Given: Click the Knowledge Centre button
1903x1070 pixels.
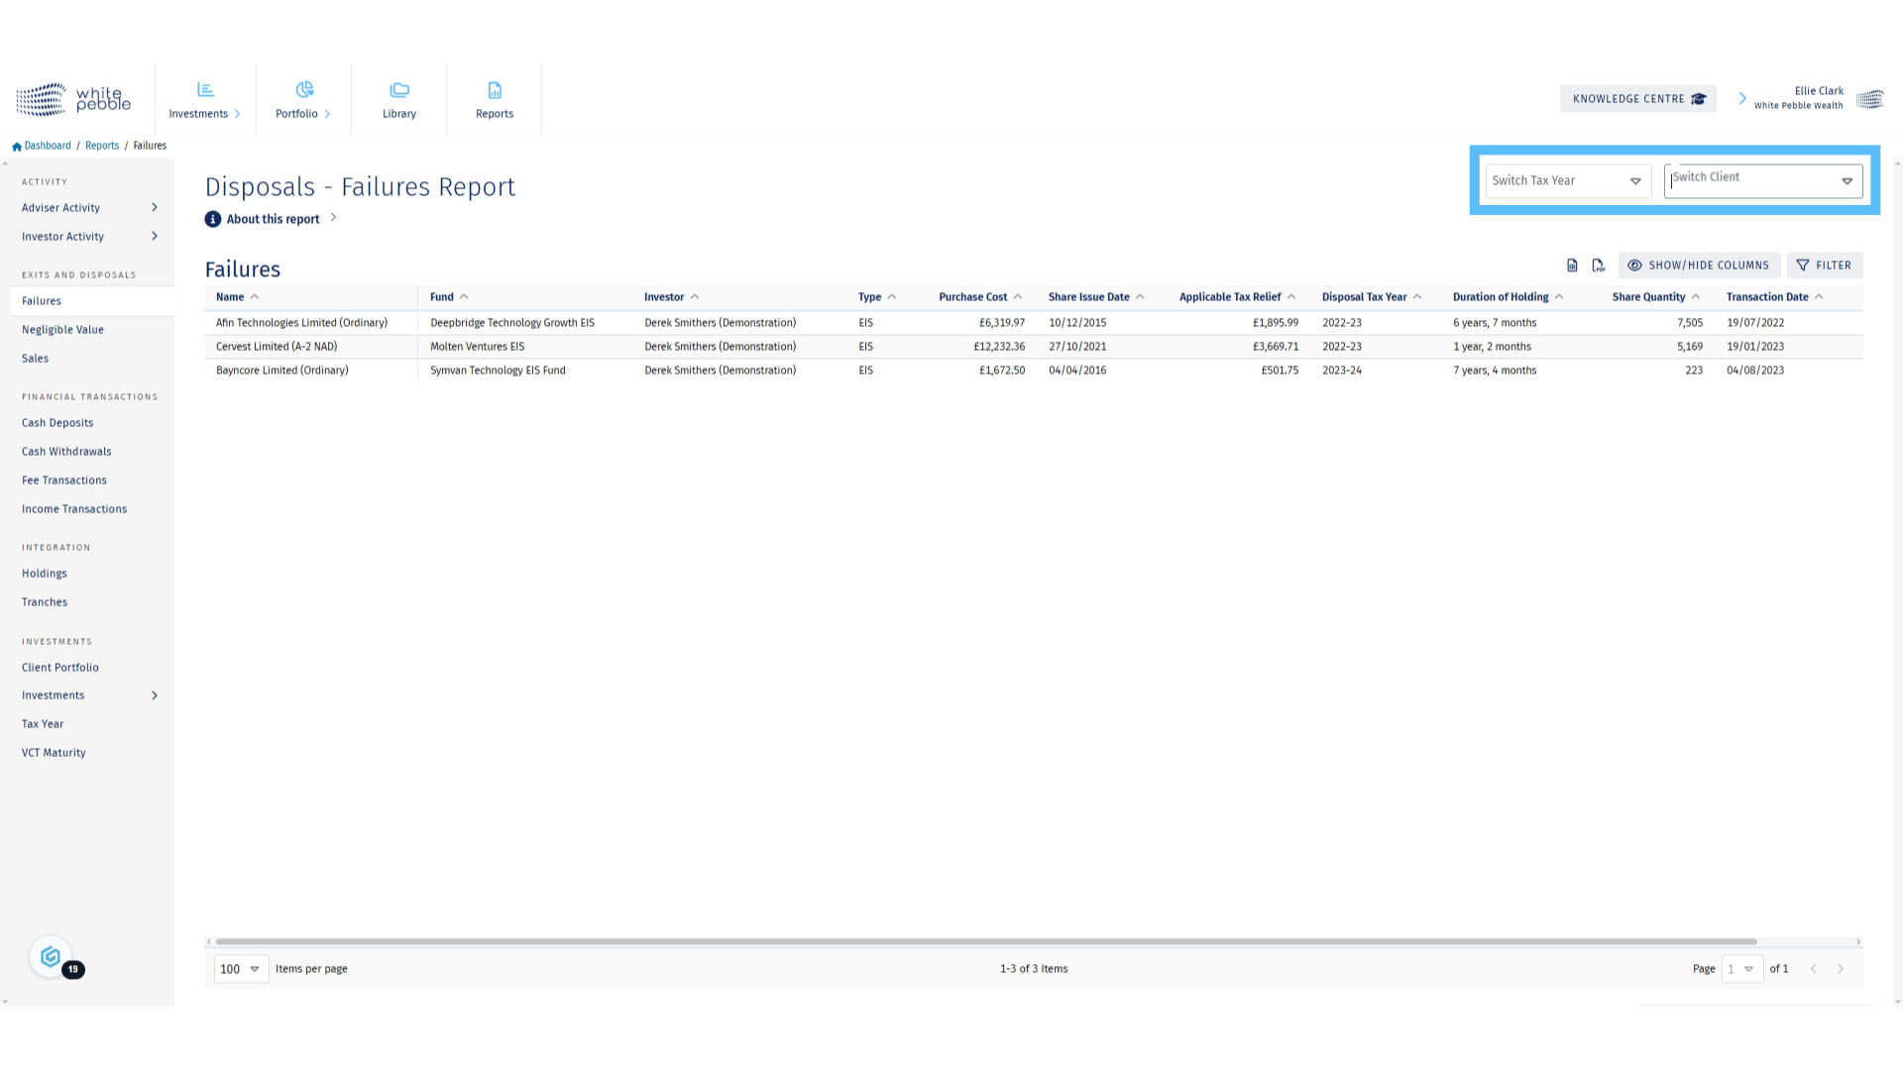Looking at the screenshot, I should click(x=1637, y=99).
